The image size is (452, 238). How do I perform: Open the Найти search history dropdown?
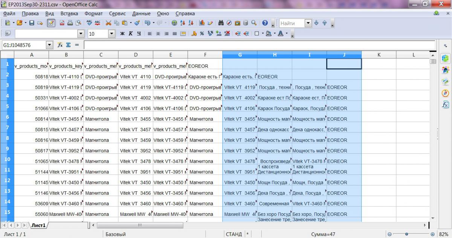[x=308, y=23]
